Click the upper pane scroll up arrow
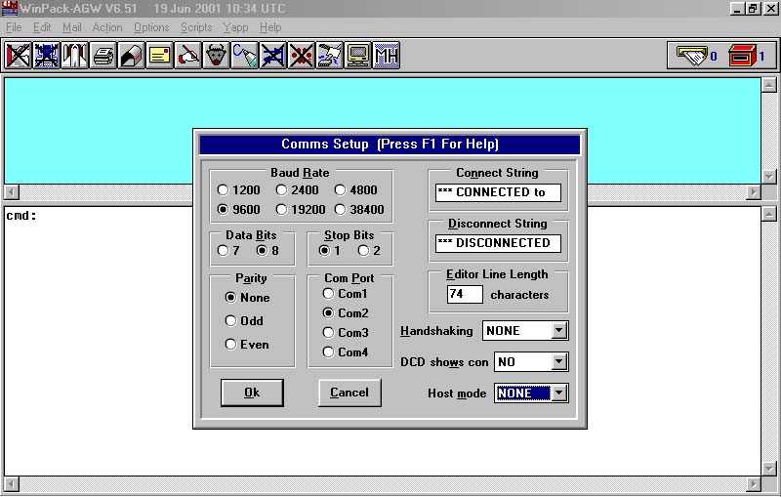 769,85
